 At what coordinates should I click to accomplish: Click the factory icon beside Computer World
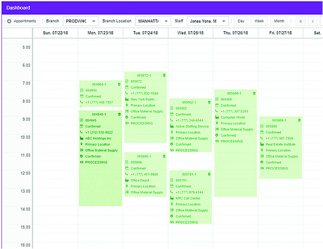point(217,117)
